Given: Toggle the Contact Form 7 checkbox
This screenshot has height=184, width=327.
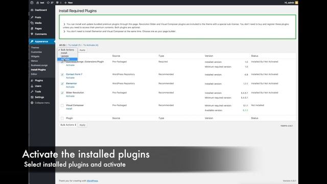Looking at the screenshot, I should tap(62, 75).
